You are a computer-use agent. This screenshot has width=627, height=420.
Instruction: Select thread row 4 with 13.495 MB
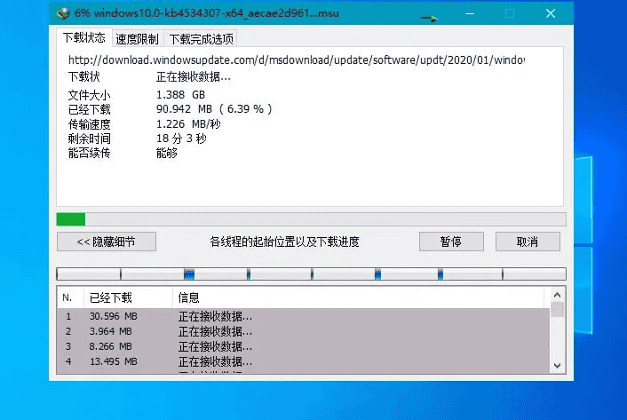point(302,361)
